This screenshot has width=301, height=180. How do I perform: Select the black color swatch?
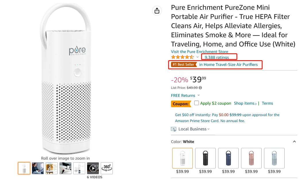tap(205, 158)
